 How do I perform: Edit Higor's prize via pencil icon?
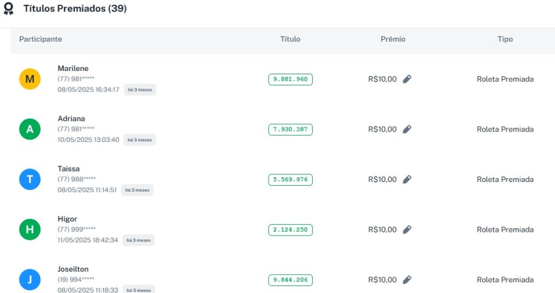[407, 230]
